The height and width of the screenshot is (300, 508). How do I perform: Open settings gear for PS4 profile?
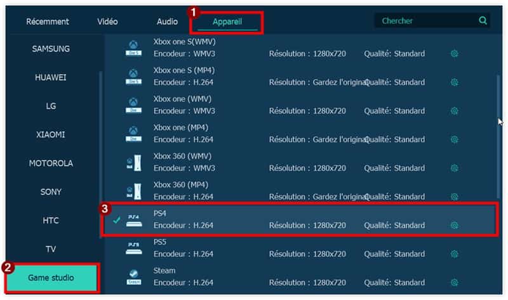coord(454,225)
